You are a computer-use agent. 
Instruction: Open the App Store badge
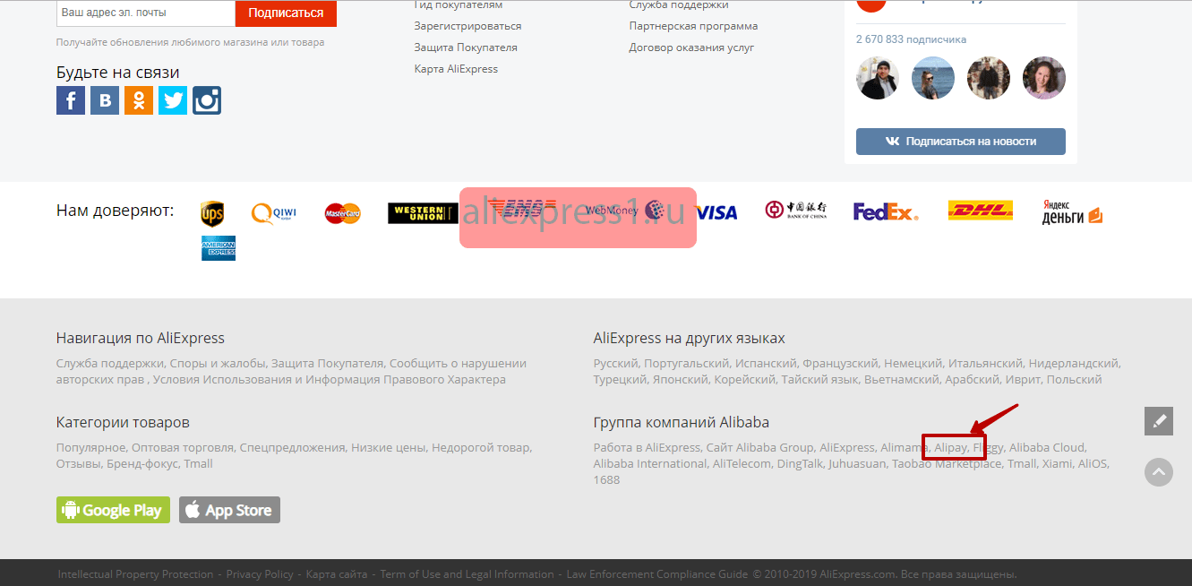tap(229, 510)
